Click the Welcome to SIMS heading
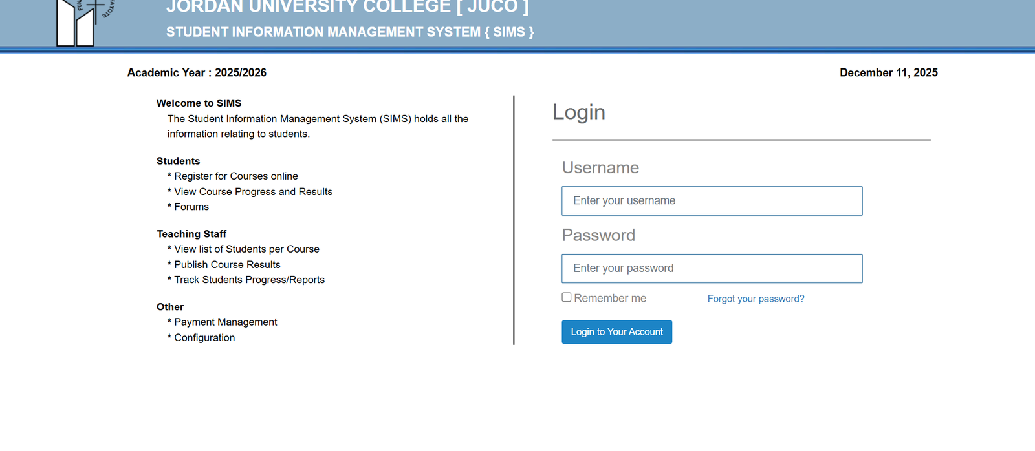This screenshot has width=1035, height=451. click(199, 103)
